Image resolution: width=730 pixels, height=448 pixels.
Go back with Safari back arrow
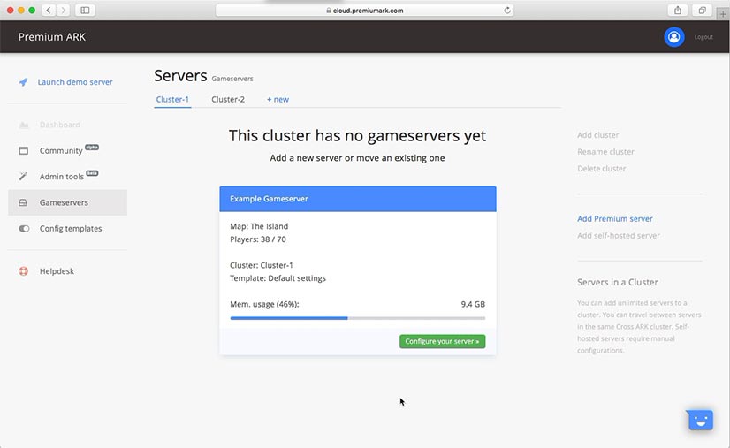[49, 11]
